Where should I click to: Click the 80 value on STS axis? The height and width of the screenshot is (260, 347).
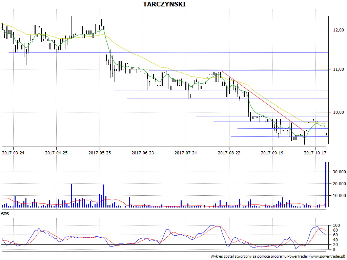335,230
